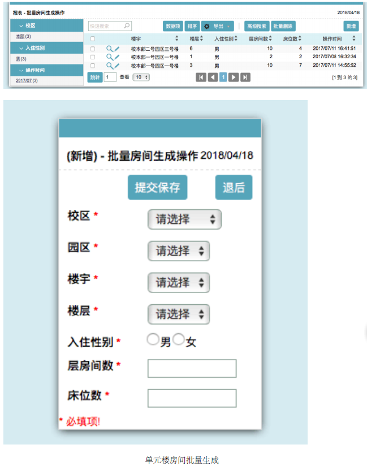The image size is (367, 466).
Task: Tick the select-all checkbox in table header
Action: [x=93, y=39]
